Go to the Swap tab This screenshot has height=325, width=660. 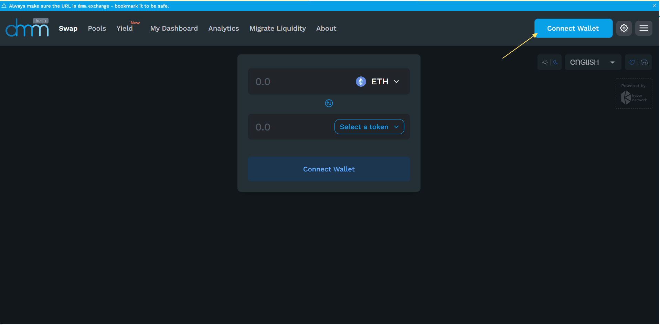(68, 28)
